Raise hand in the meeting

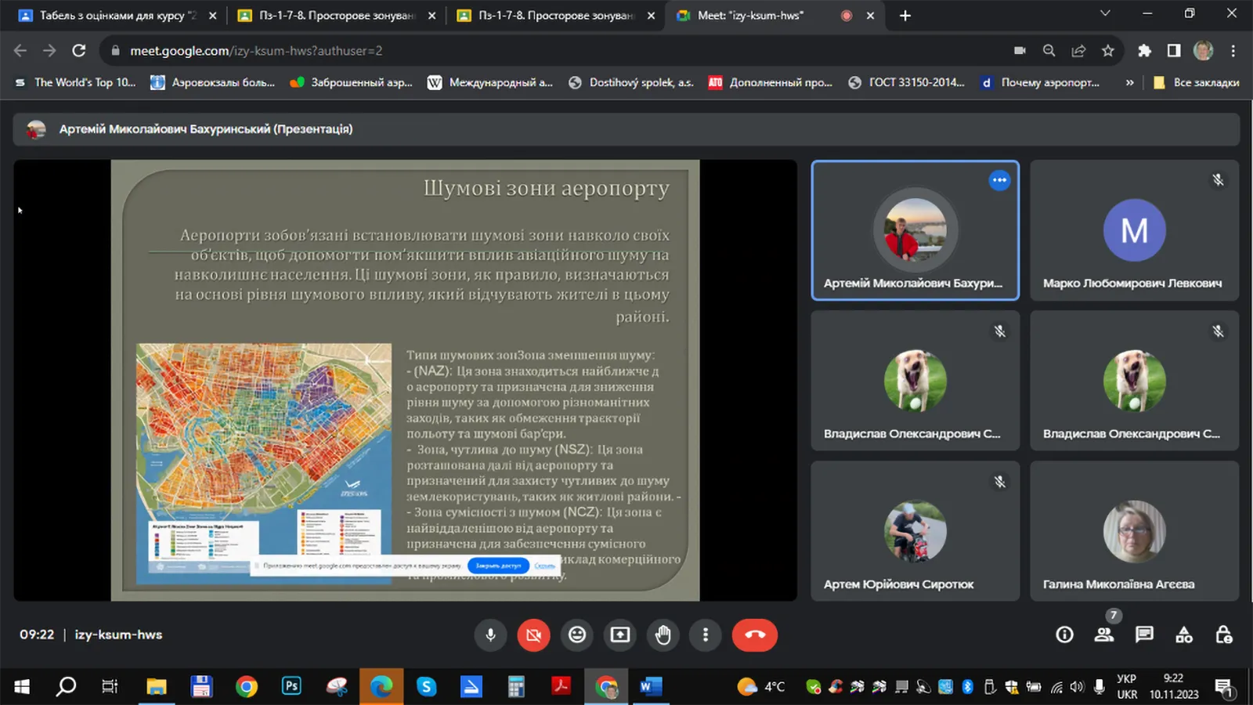point(663,634)
